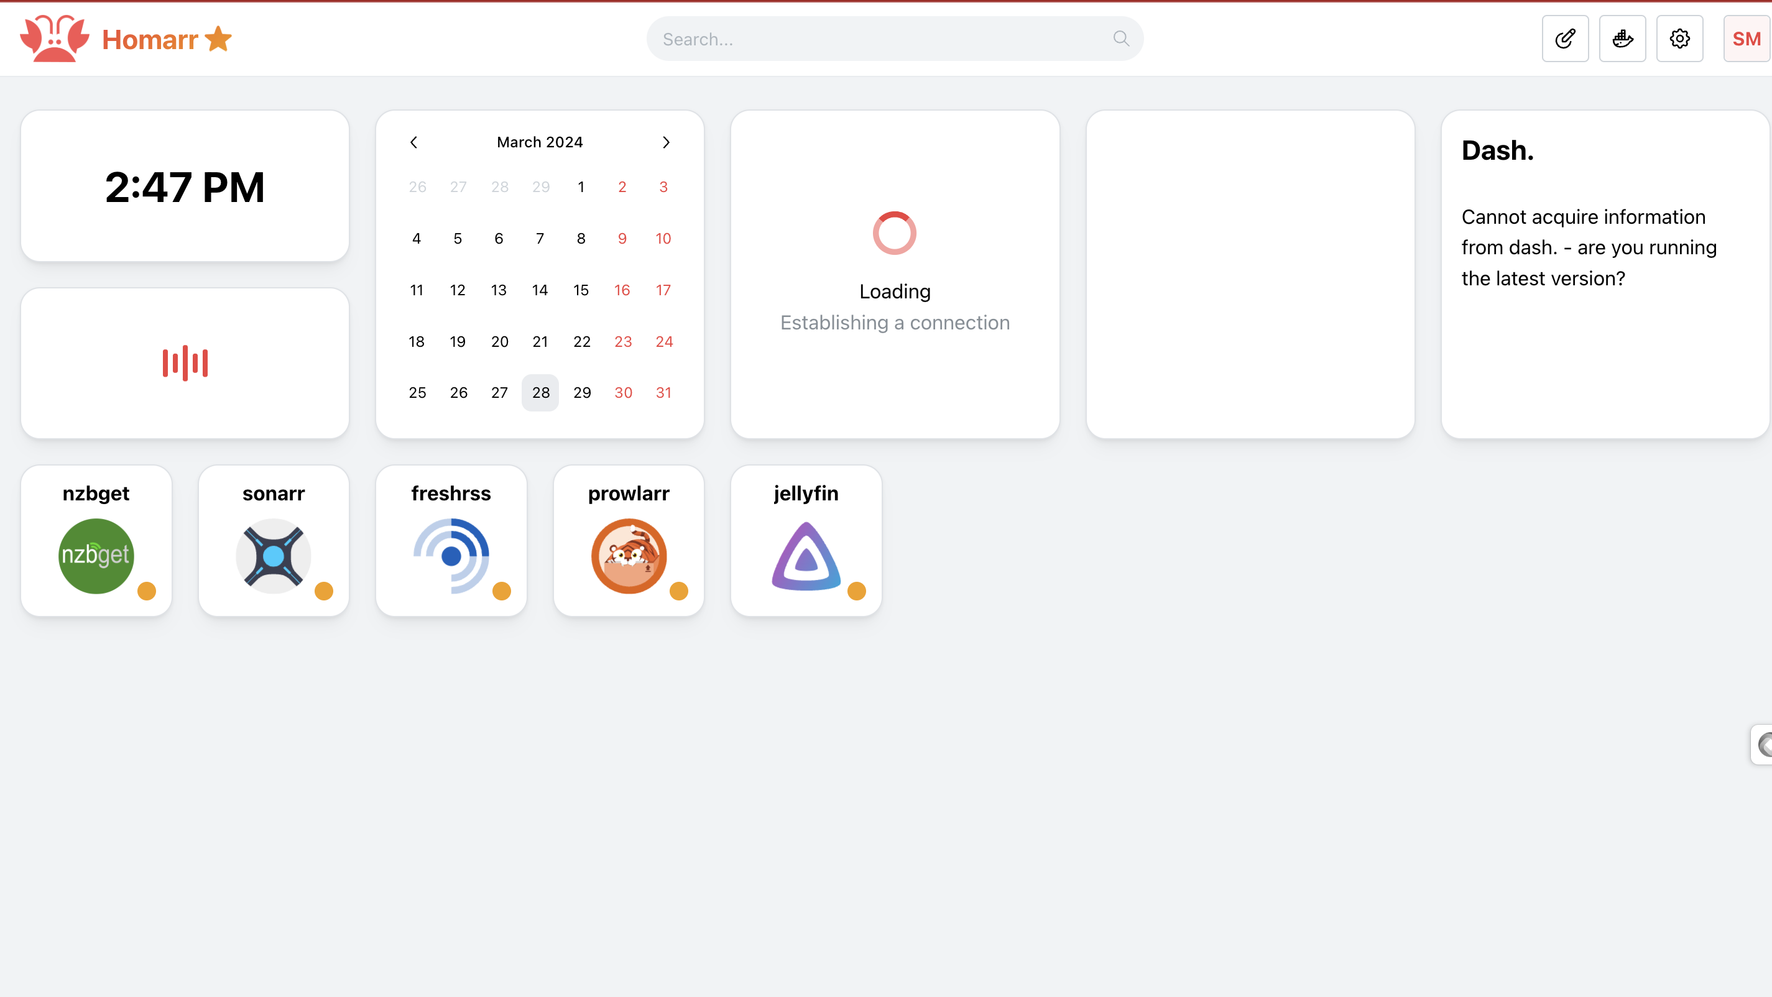Advance the calendar to April 2024
The width and height of the screenshot is (1772, 997).
tap(666, 142)
